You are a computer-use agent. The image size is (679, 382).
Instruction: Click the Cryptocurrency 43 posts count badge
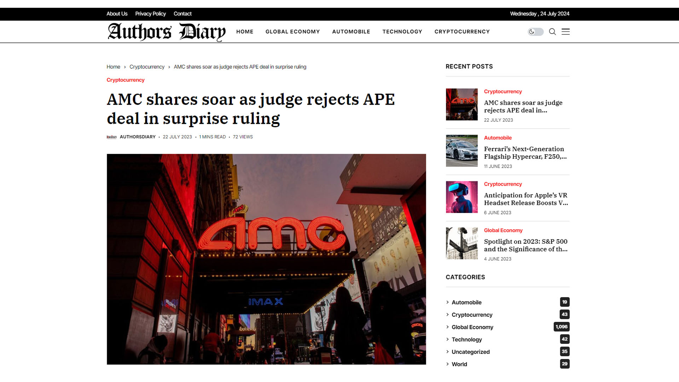(x=564, y=314)
